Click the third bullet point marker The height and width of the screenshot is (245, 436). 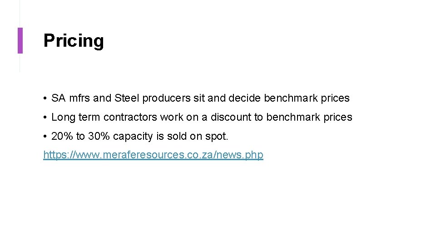pyautogui.click(x=46, y=137)
